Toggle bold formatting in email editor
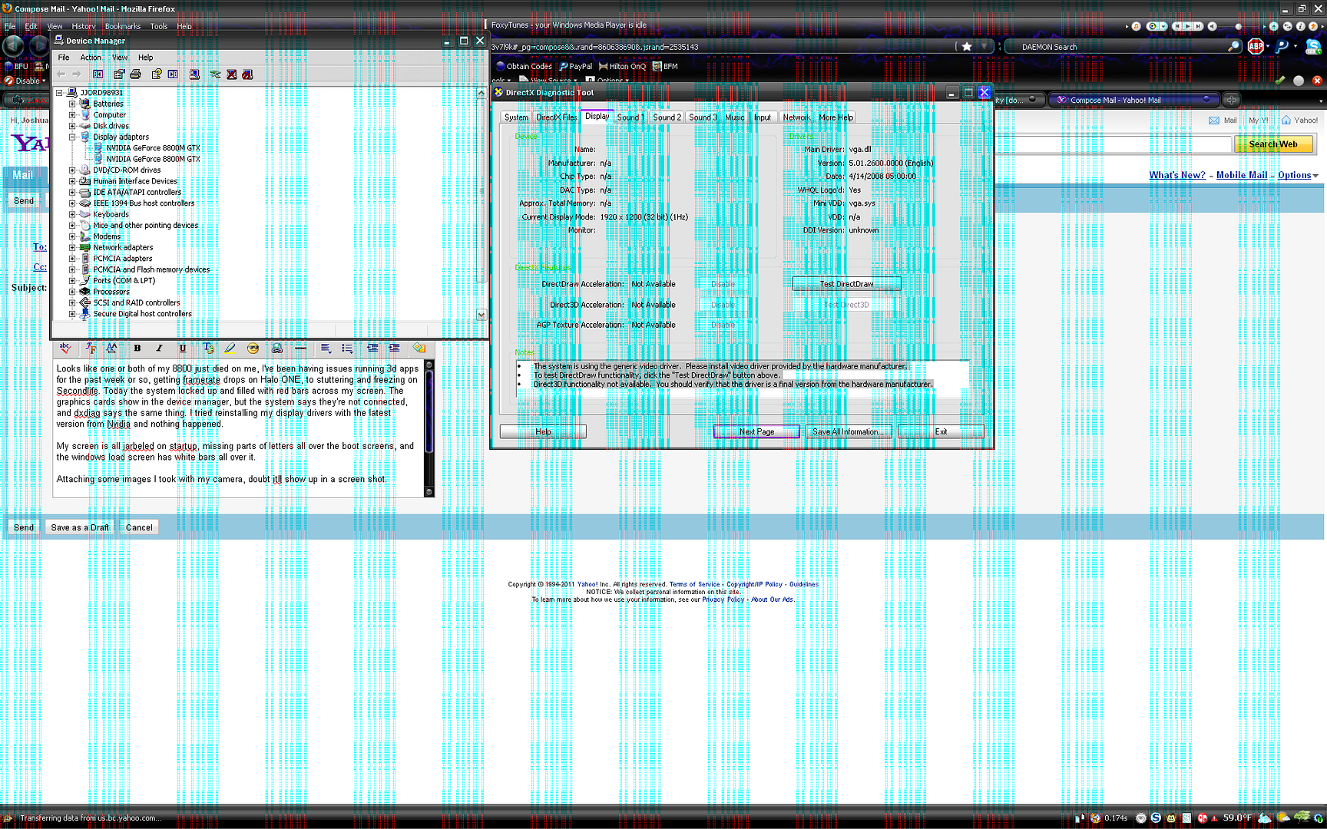Viewport: 1327px width, 829px height. (x=137, y=348)
